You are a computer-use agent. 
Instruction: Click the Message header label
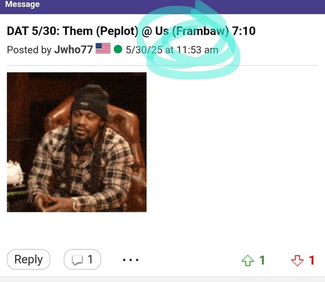(22, 4)
